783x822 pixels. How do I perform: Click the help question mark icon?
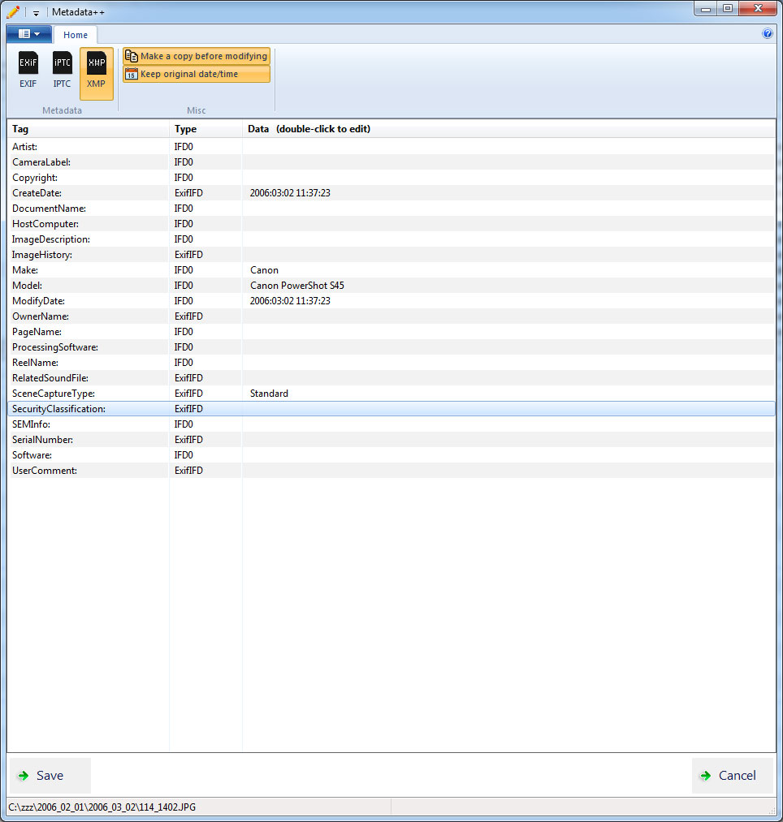click(x=767, y=34)
